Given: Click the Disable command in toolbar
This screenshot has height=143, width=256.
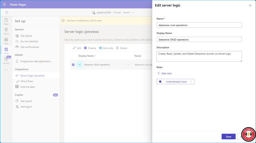Looking at the screenshot, I should click(x=90, y=48).
